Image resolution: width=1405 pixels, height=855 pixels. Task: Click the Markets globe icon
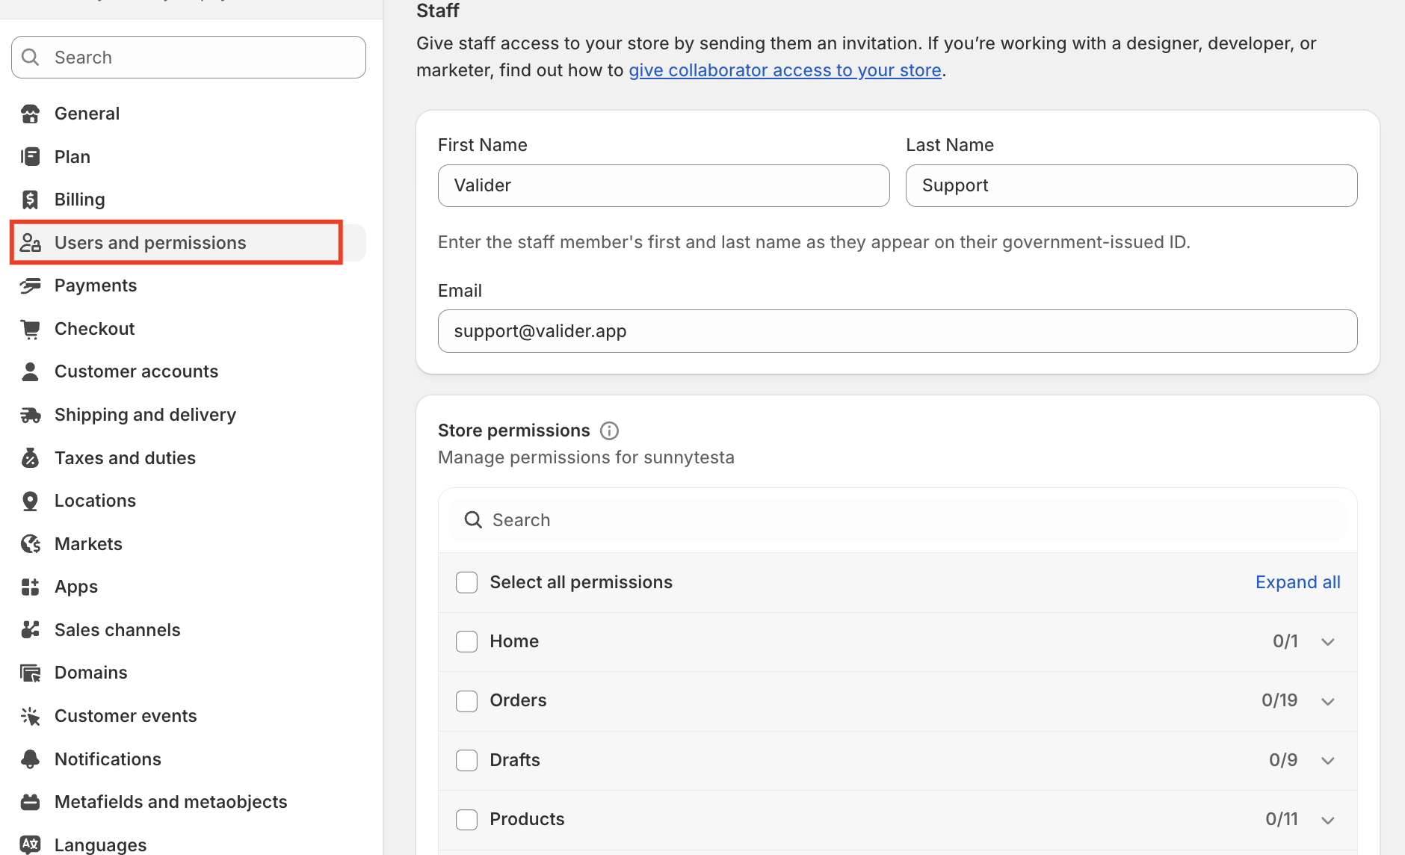coord(31,544)
